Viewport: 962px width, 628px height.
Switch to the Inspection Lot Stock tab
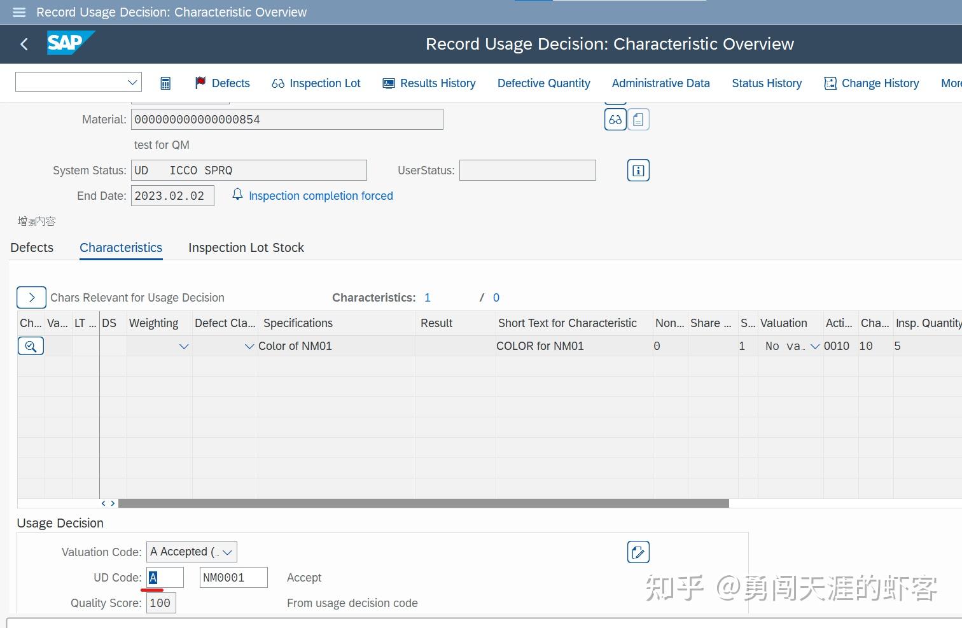click(x=246, y=248)
